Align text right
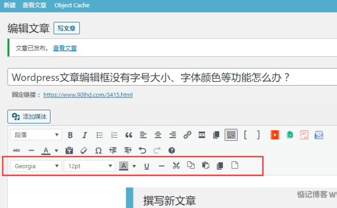Viewport: 337px width, 208px height. [172, 135]
